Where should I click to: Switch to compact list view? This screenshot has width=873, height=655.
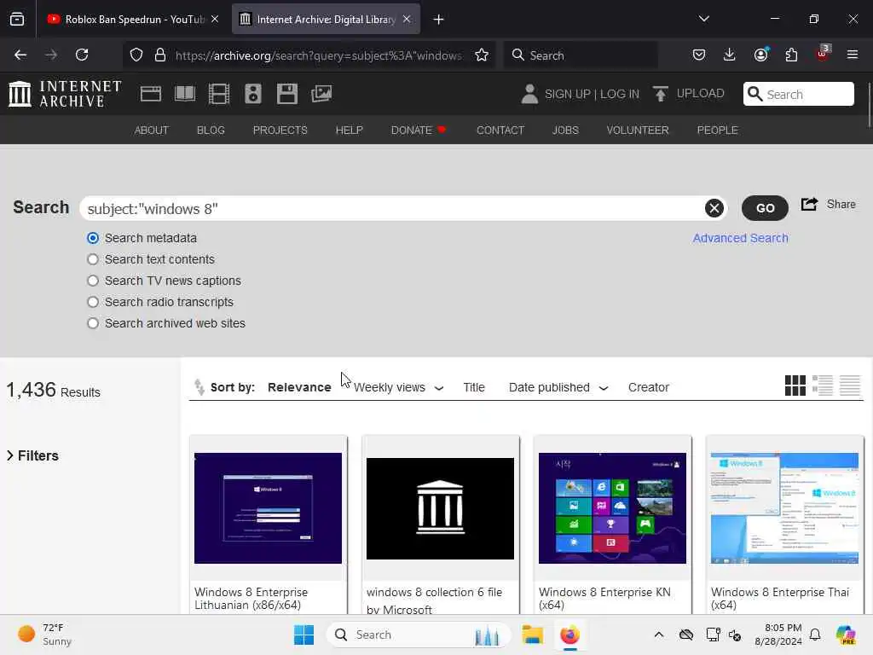click(850, 385)
